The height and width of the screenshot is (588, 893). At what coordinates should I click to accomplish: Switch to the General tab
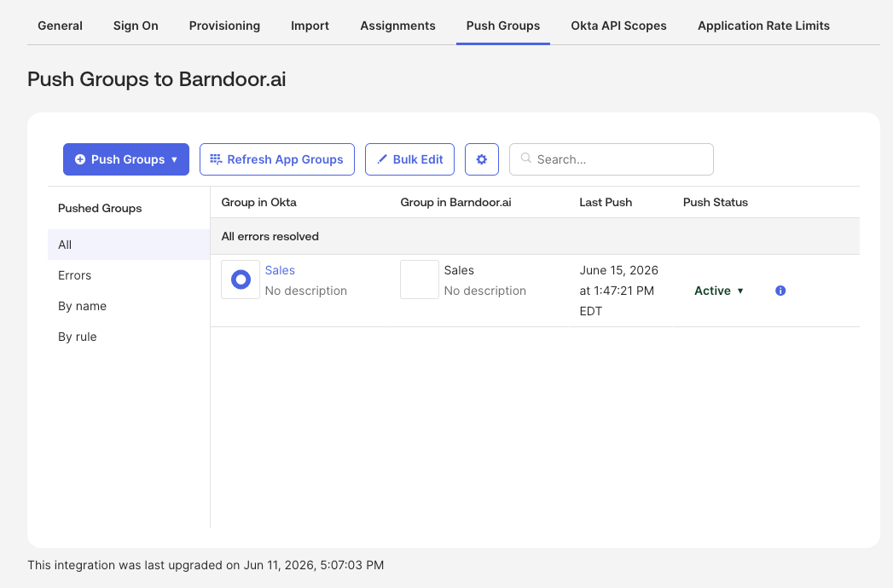pyautogui.click(x=60, y=26)
